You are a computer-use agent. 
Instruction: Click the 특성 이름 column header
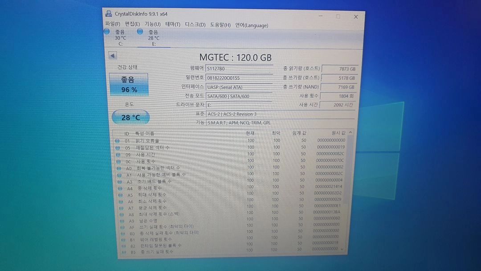pos(145,134)
